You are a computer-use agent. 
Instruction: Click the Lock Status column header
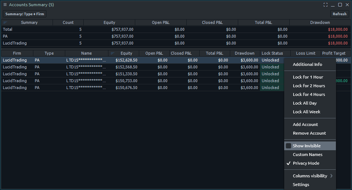click(x=275, y=53)
